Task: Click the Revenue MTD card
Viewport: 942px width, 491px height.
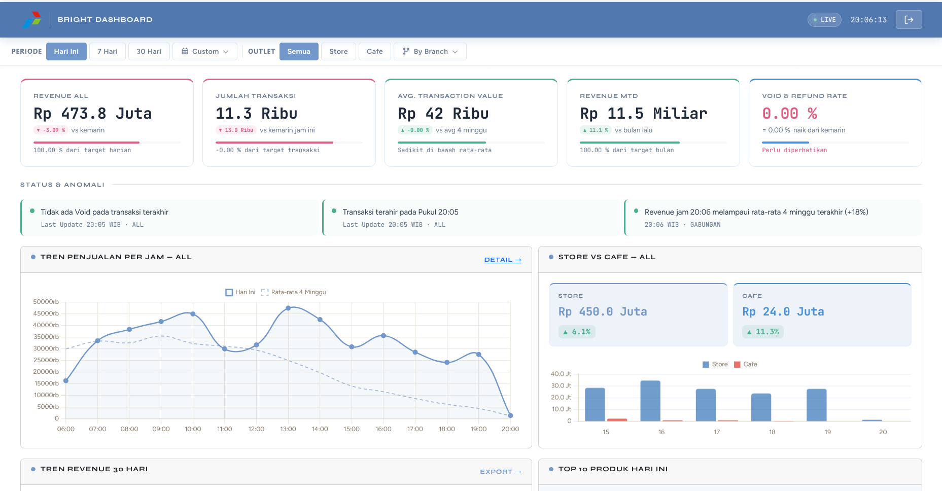Action: pos(653,123)
